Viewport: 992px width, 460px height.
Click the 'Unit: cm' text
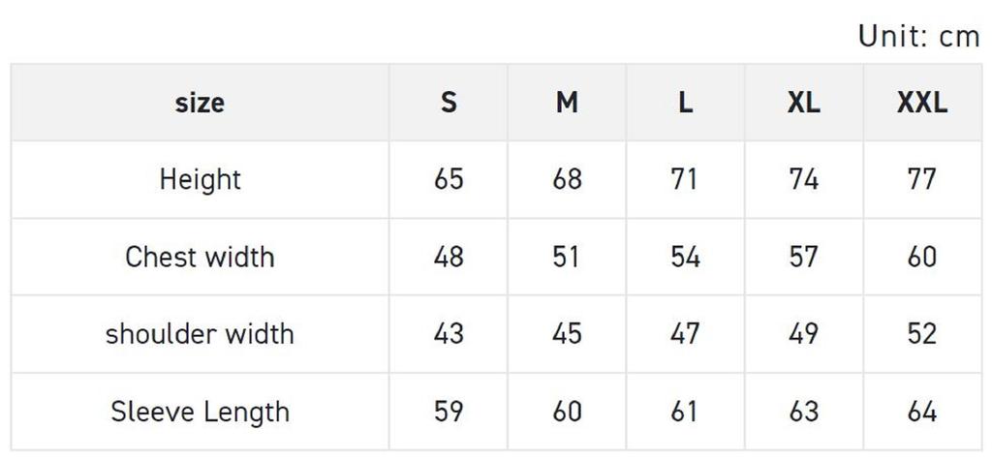click(x=918, y=37)
